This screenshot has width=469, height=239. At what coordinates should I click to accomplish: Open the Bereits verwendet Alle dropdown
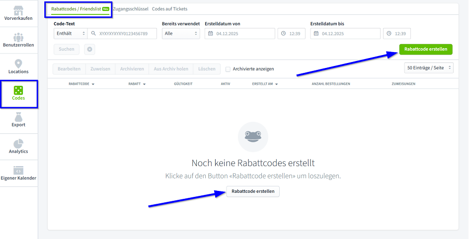181,34
